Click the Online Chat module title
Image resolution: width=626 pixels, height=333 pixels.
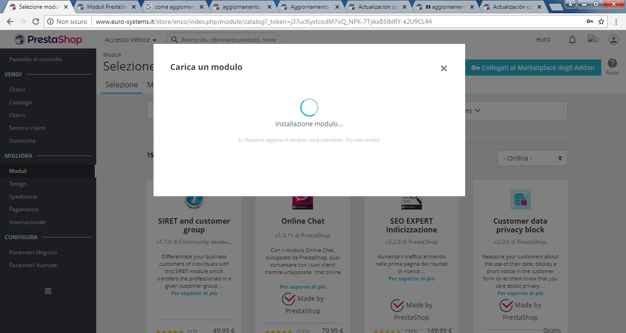(303, 221)
